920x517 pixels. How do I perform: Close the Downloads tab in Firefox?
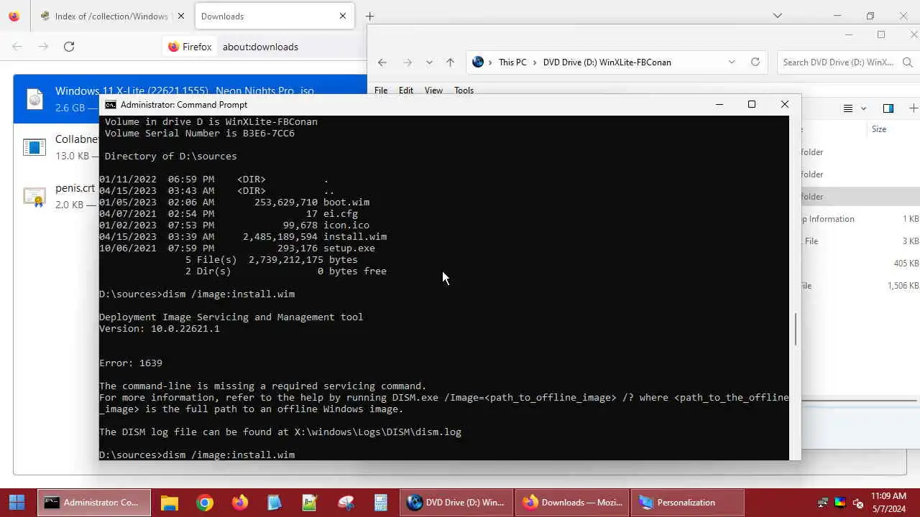click(x=343, y=16)
